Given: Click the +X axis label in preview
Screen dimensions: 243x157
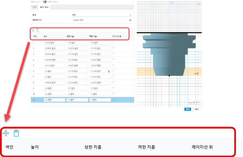Looking at the screenshot, I should (196, 74).
